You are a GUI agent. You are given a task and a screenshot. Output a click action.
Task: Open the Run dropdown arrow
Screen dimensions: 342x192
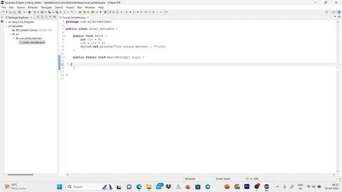point(45,12)
